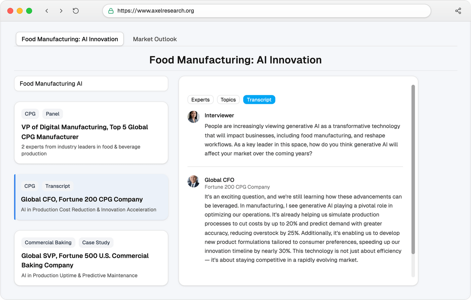Viewport: 471px width, 300px height.
Task: Click the browser back arrow
Action: [47, 11]
